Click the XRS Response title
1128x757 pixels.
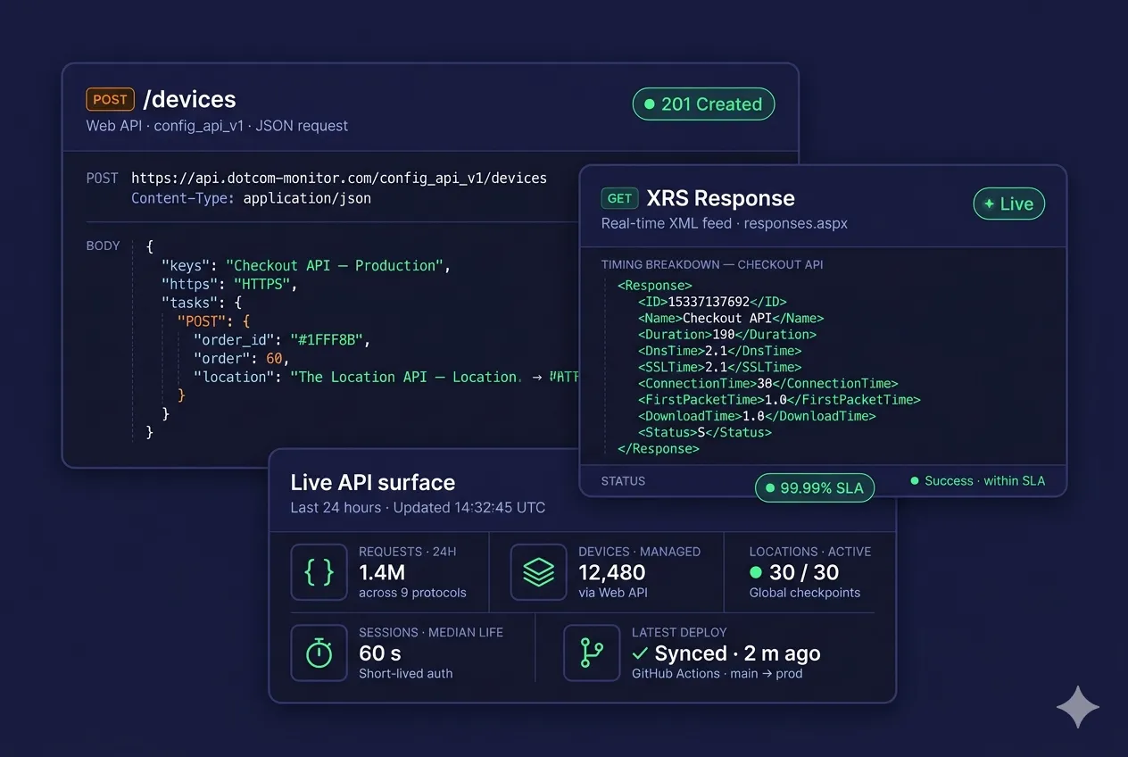click(720, 198)
